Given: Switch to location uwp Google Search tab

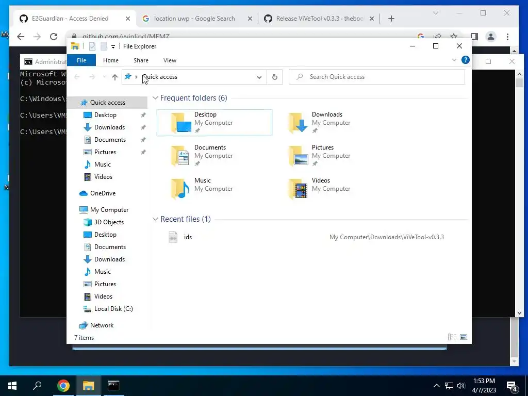Looking at the screenshot, I should [194, 19].
